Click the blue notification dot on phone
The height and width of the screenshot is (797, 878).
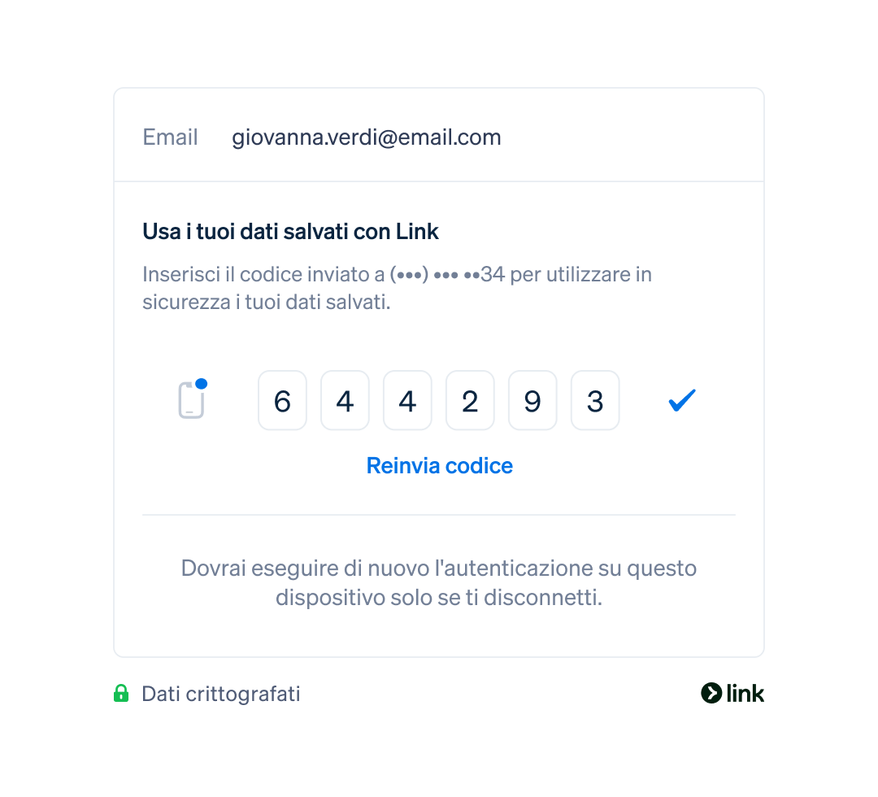(x=202, y=384)
